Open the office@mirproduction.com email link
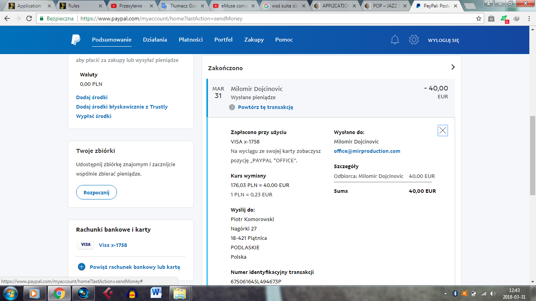This screenshot has width=536, height=301. [x=367, y=151]
